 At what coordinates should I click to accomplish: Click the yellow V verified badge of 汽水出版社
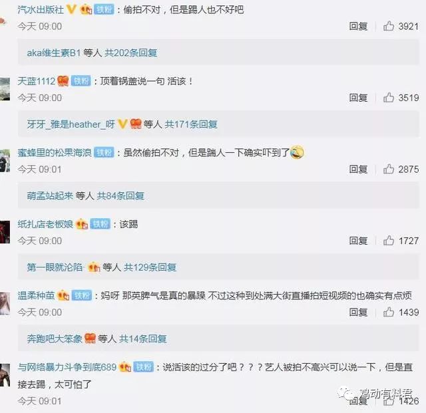[71, 9]
